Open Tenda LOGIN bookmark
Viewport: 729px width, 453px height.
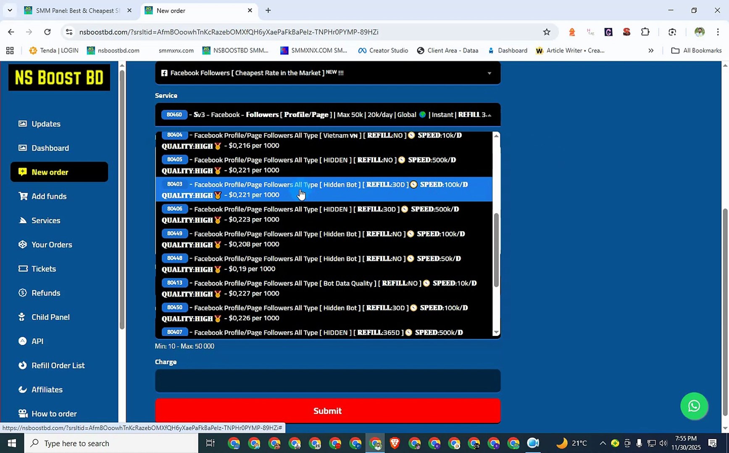point(54,50)
